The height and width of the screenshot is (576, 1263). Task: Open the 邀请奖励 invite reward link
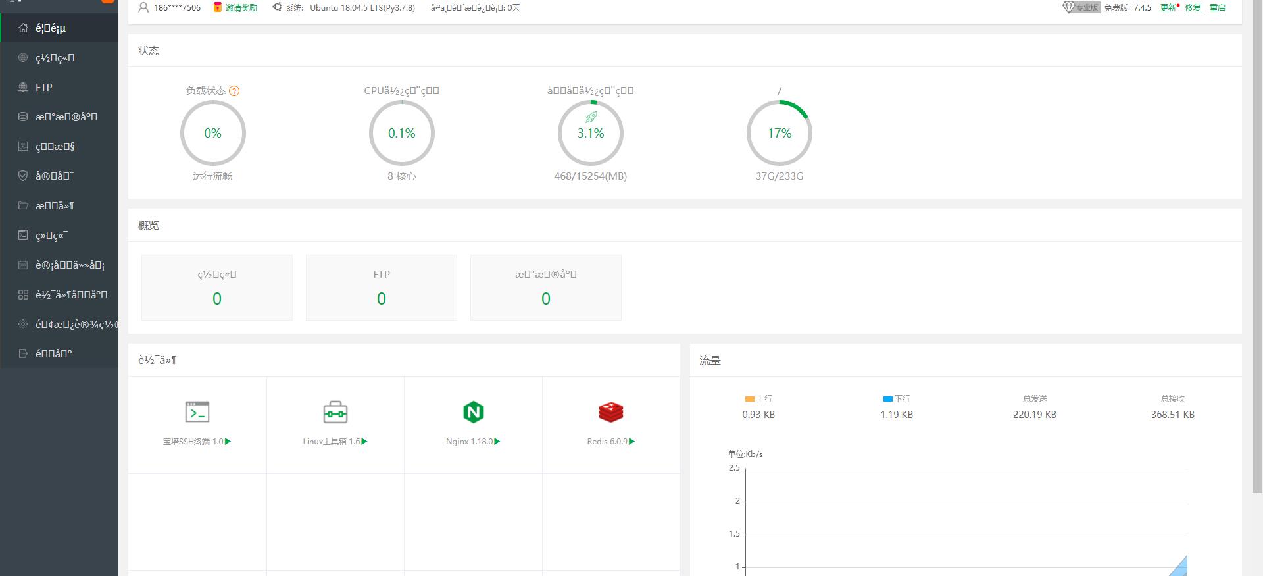(x=241, y=8)
